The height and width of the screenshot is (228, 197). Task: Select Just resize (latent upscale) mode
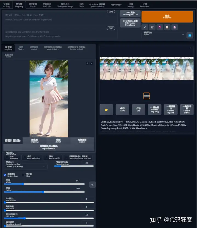pos(78,157)
